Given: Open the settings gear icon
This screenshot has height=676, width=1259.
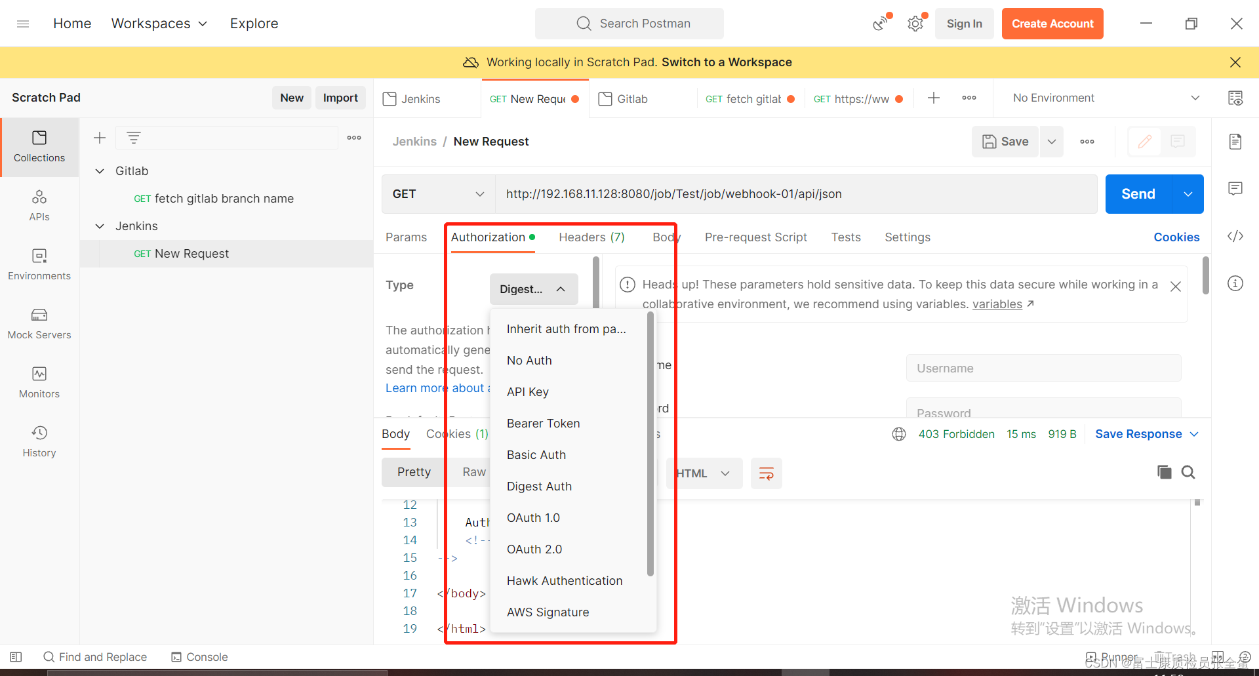Looking at the screenshot, I should 915,24.
